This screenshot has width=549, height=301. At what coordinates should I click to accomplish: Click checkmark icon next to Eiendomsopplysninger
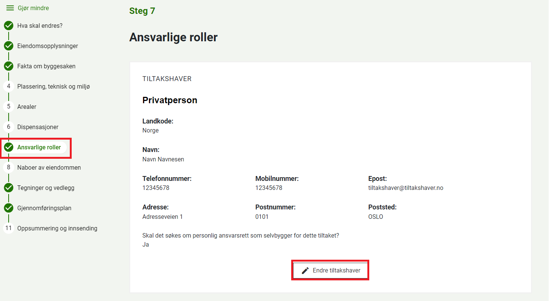(9, 46)
